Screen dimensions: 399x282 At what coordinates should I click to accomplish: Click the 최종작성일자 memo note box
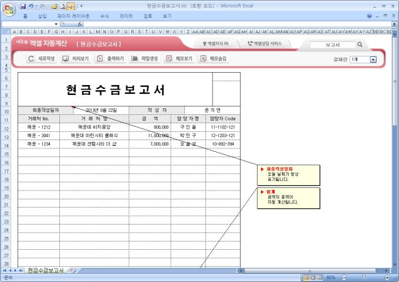pyautogui.click(x=289, y=175)
